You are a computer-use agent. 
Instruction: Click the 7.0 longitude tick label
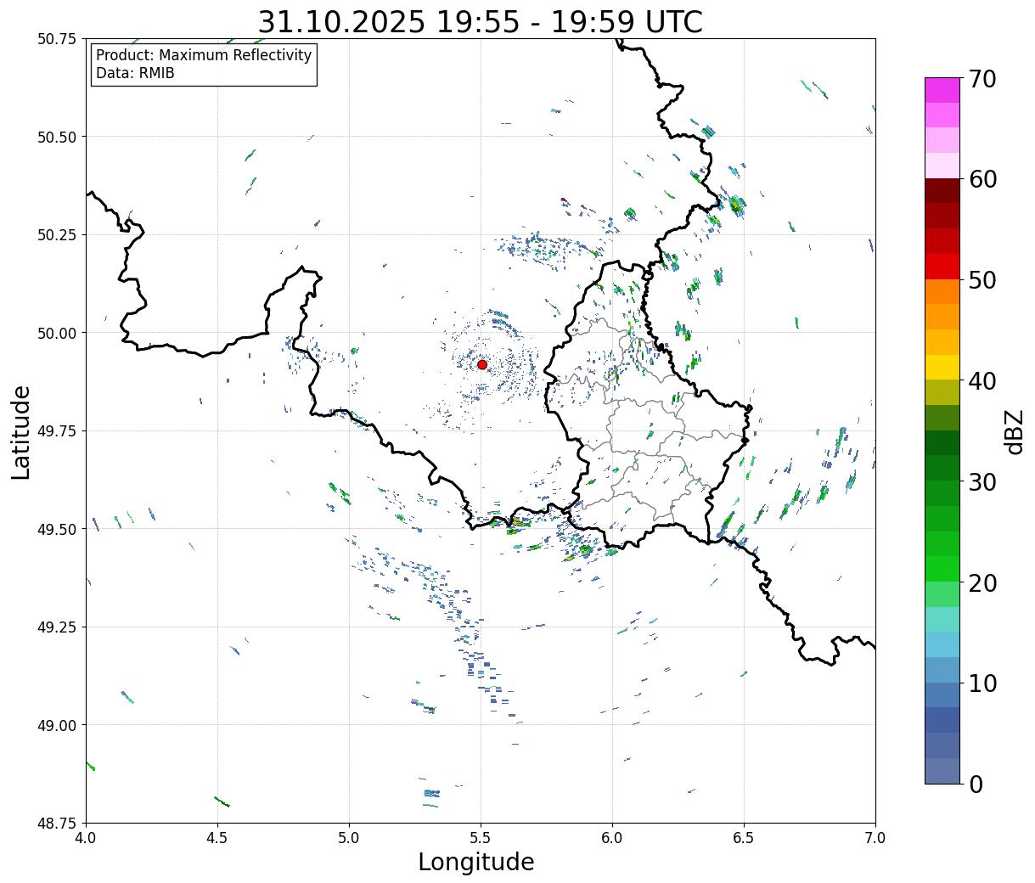[875, 837]
